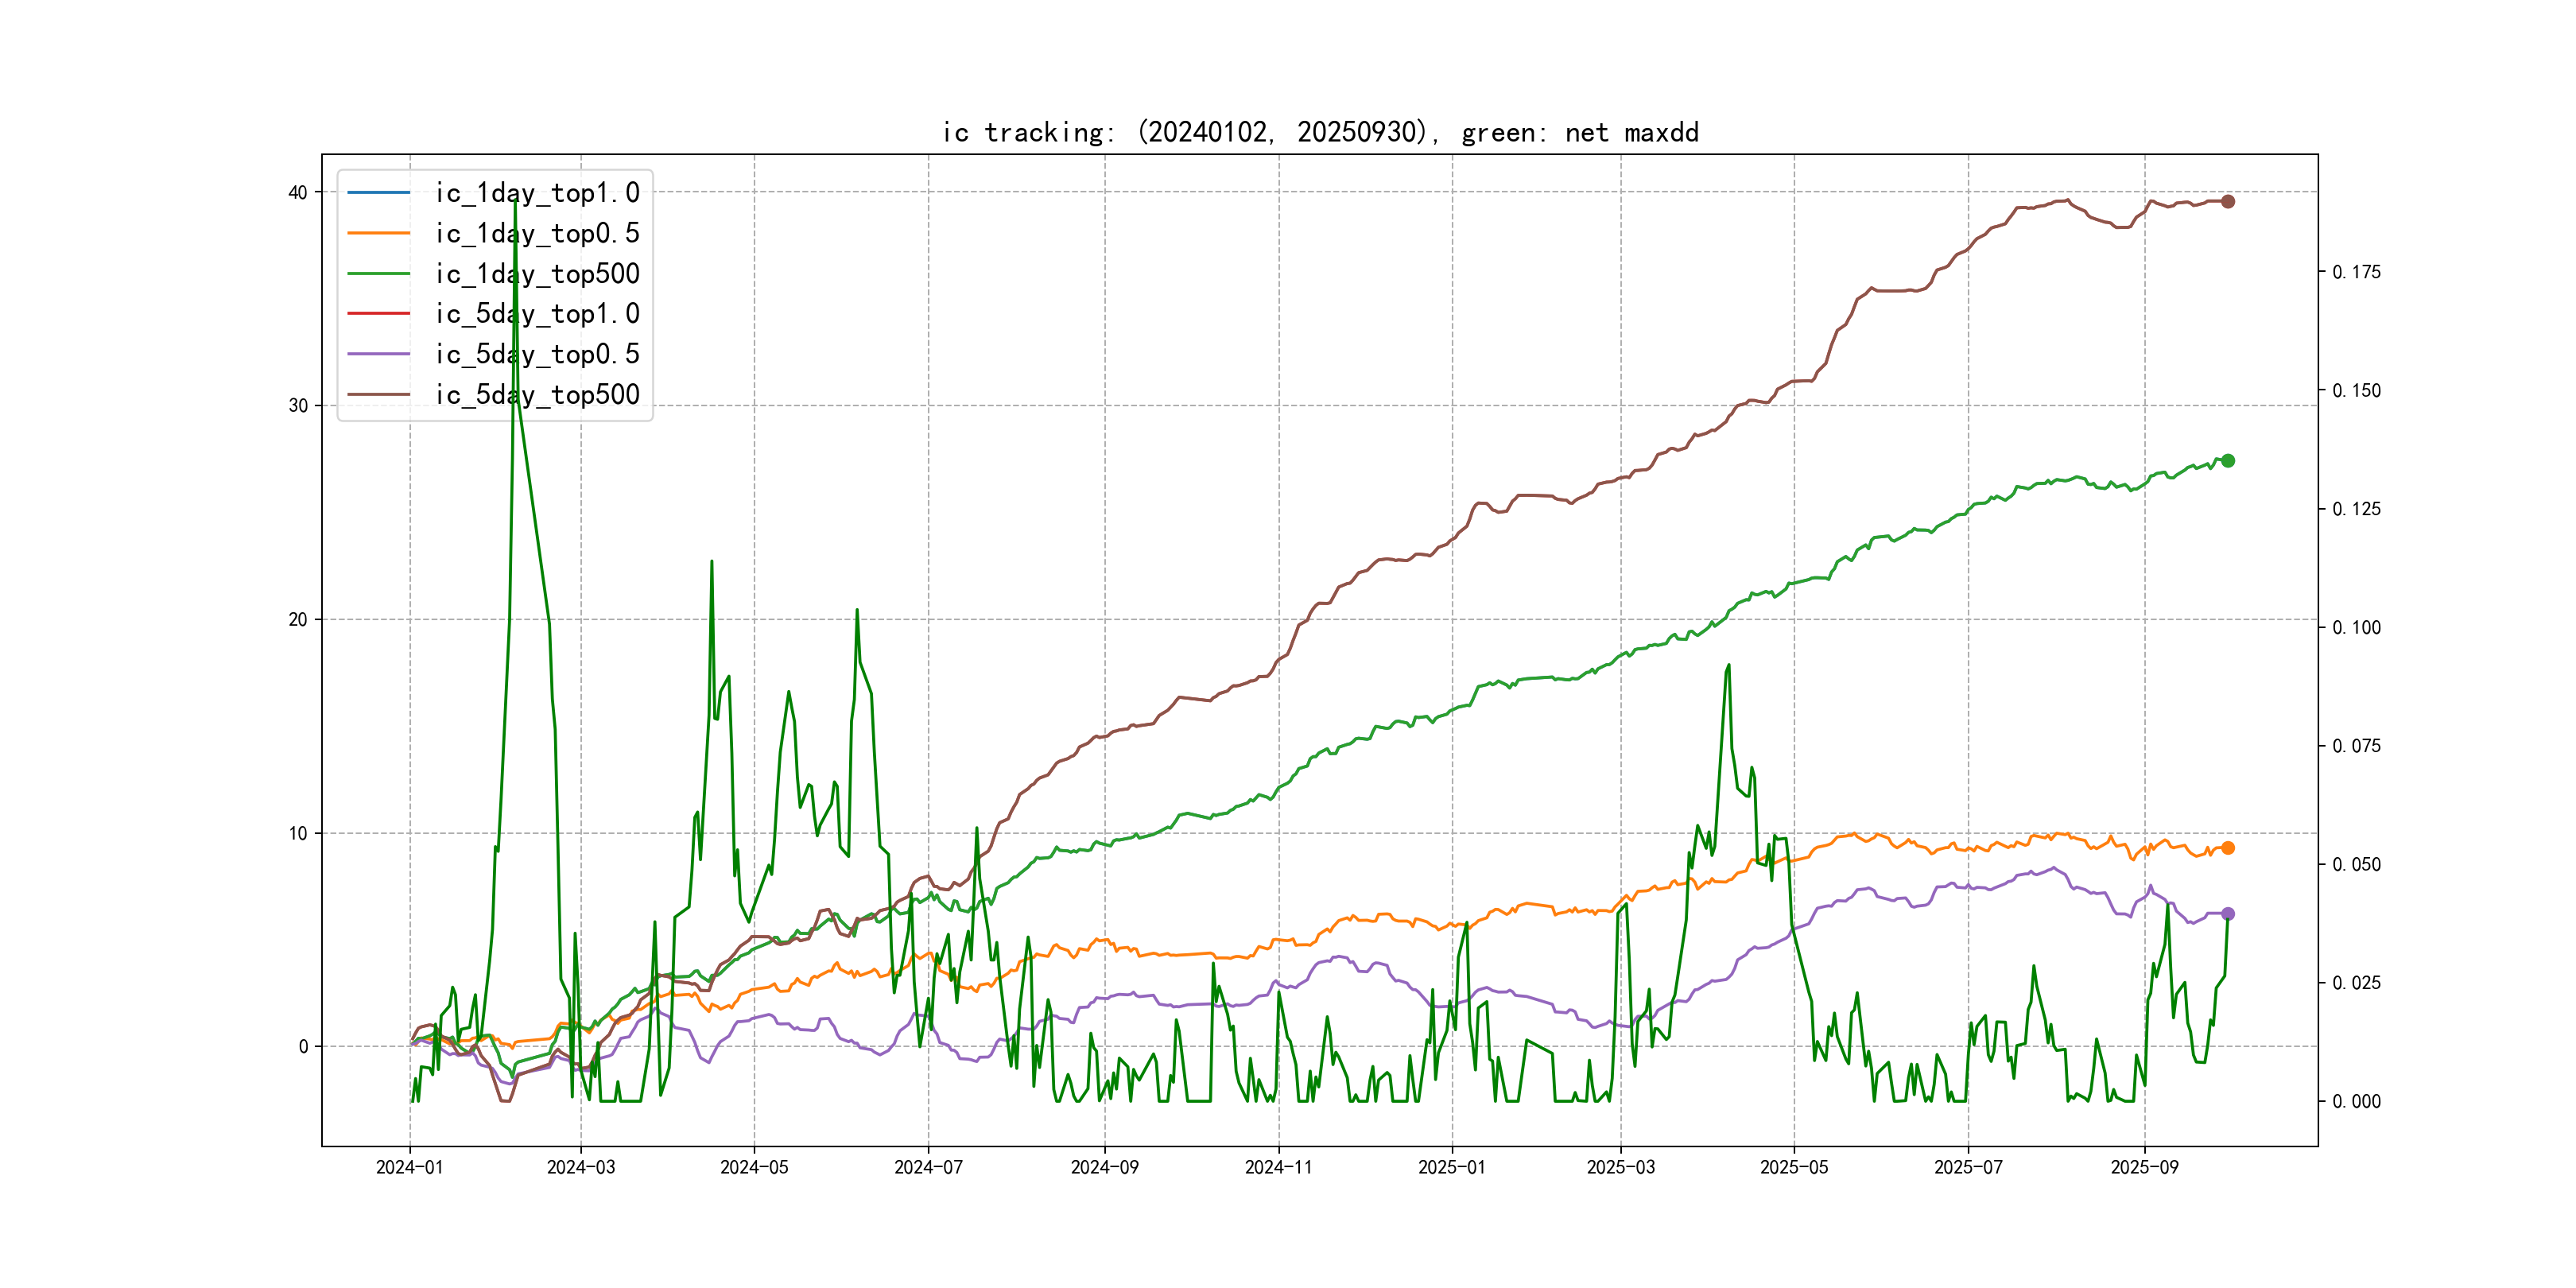
Task: Click the red line sample for ic_5day_top1.0
Action: coord(378,313)
